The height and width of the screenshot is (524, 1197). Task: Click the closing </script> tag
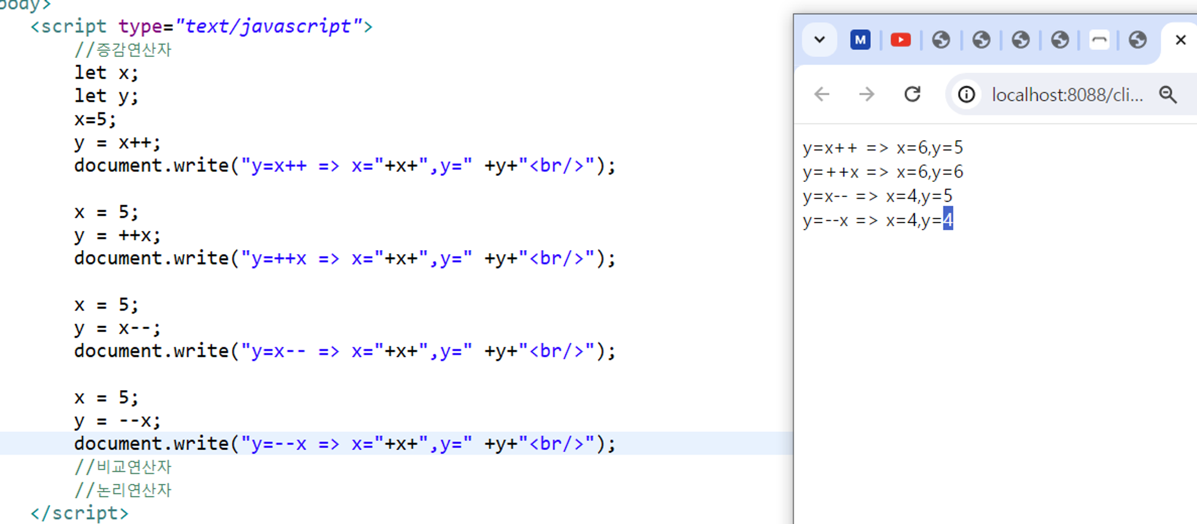click(x=80, y=513)
